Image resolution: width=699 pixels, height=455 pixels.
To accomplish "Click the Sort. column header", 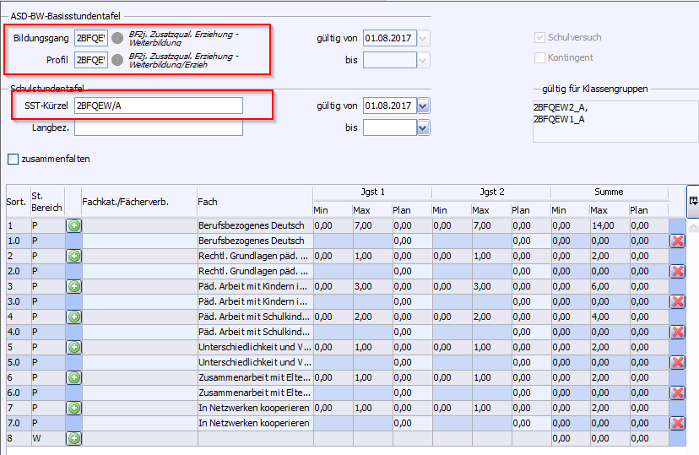I will (x=17, y=202).
